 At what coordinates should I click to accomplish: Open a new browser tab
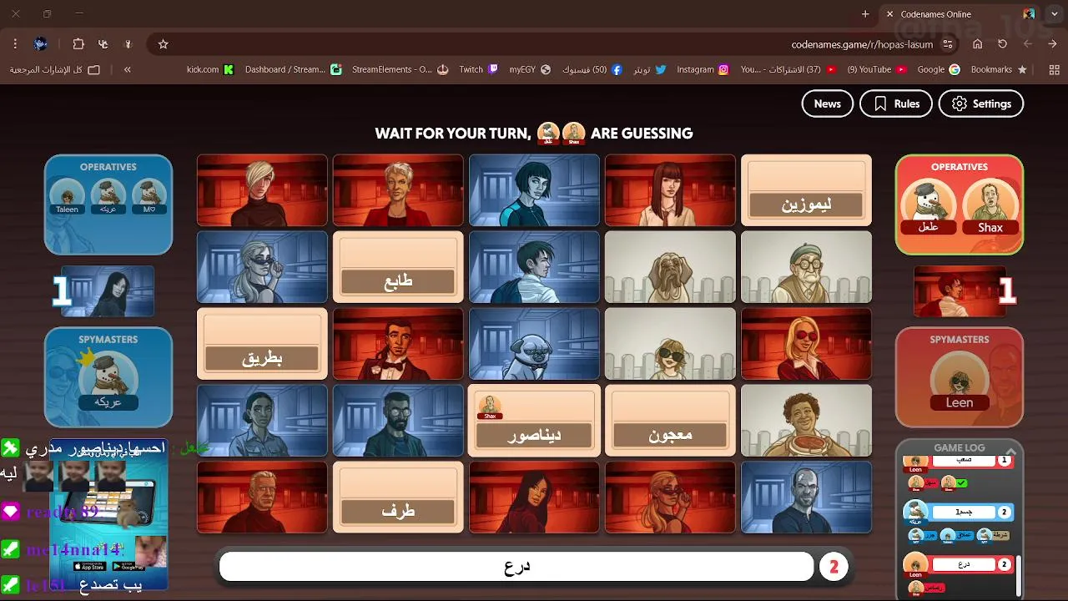click(865, 14)
